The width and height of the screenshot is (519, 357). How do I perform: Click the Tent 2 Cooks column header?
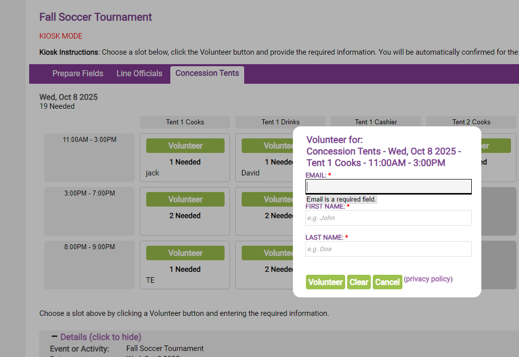(471, 122)
